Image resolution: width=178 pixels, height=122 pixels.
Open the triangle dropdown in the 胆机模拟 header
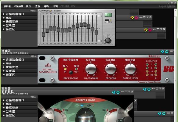pos(129,91)
